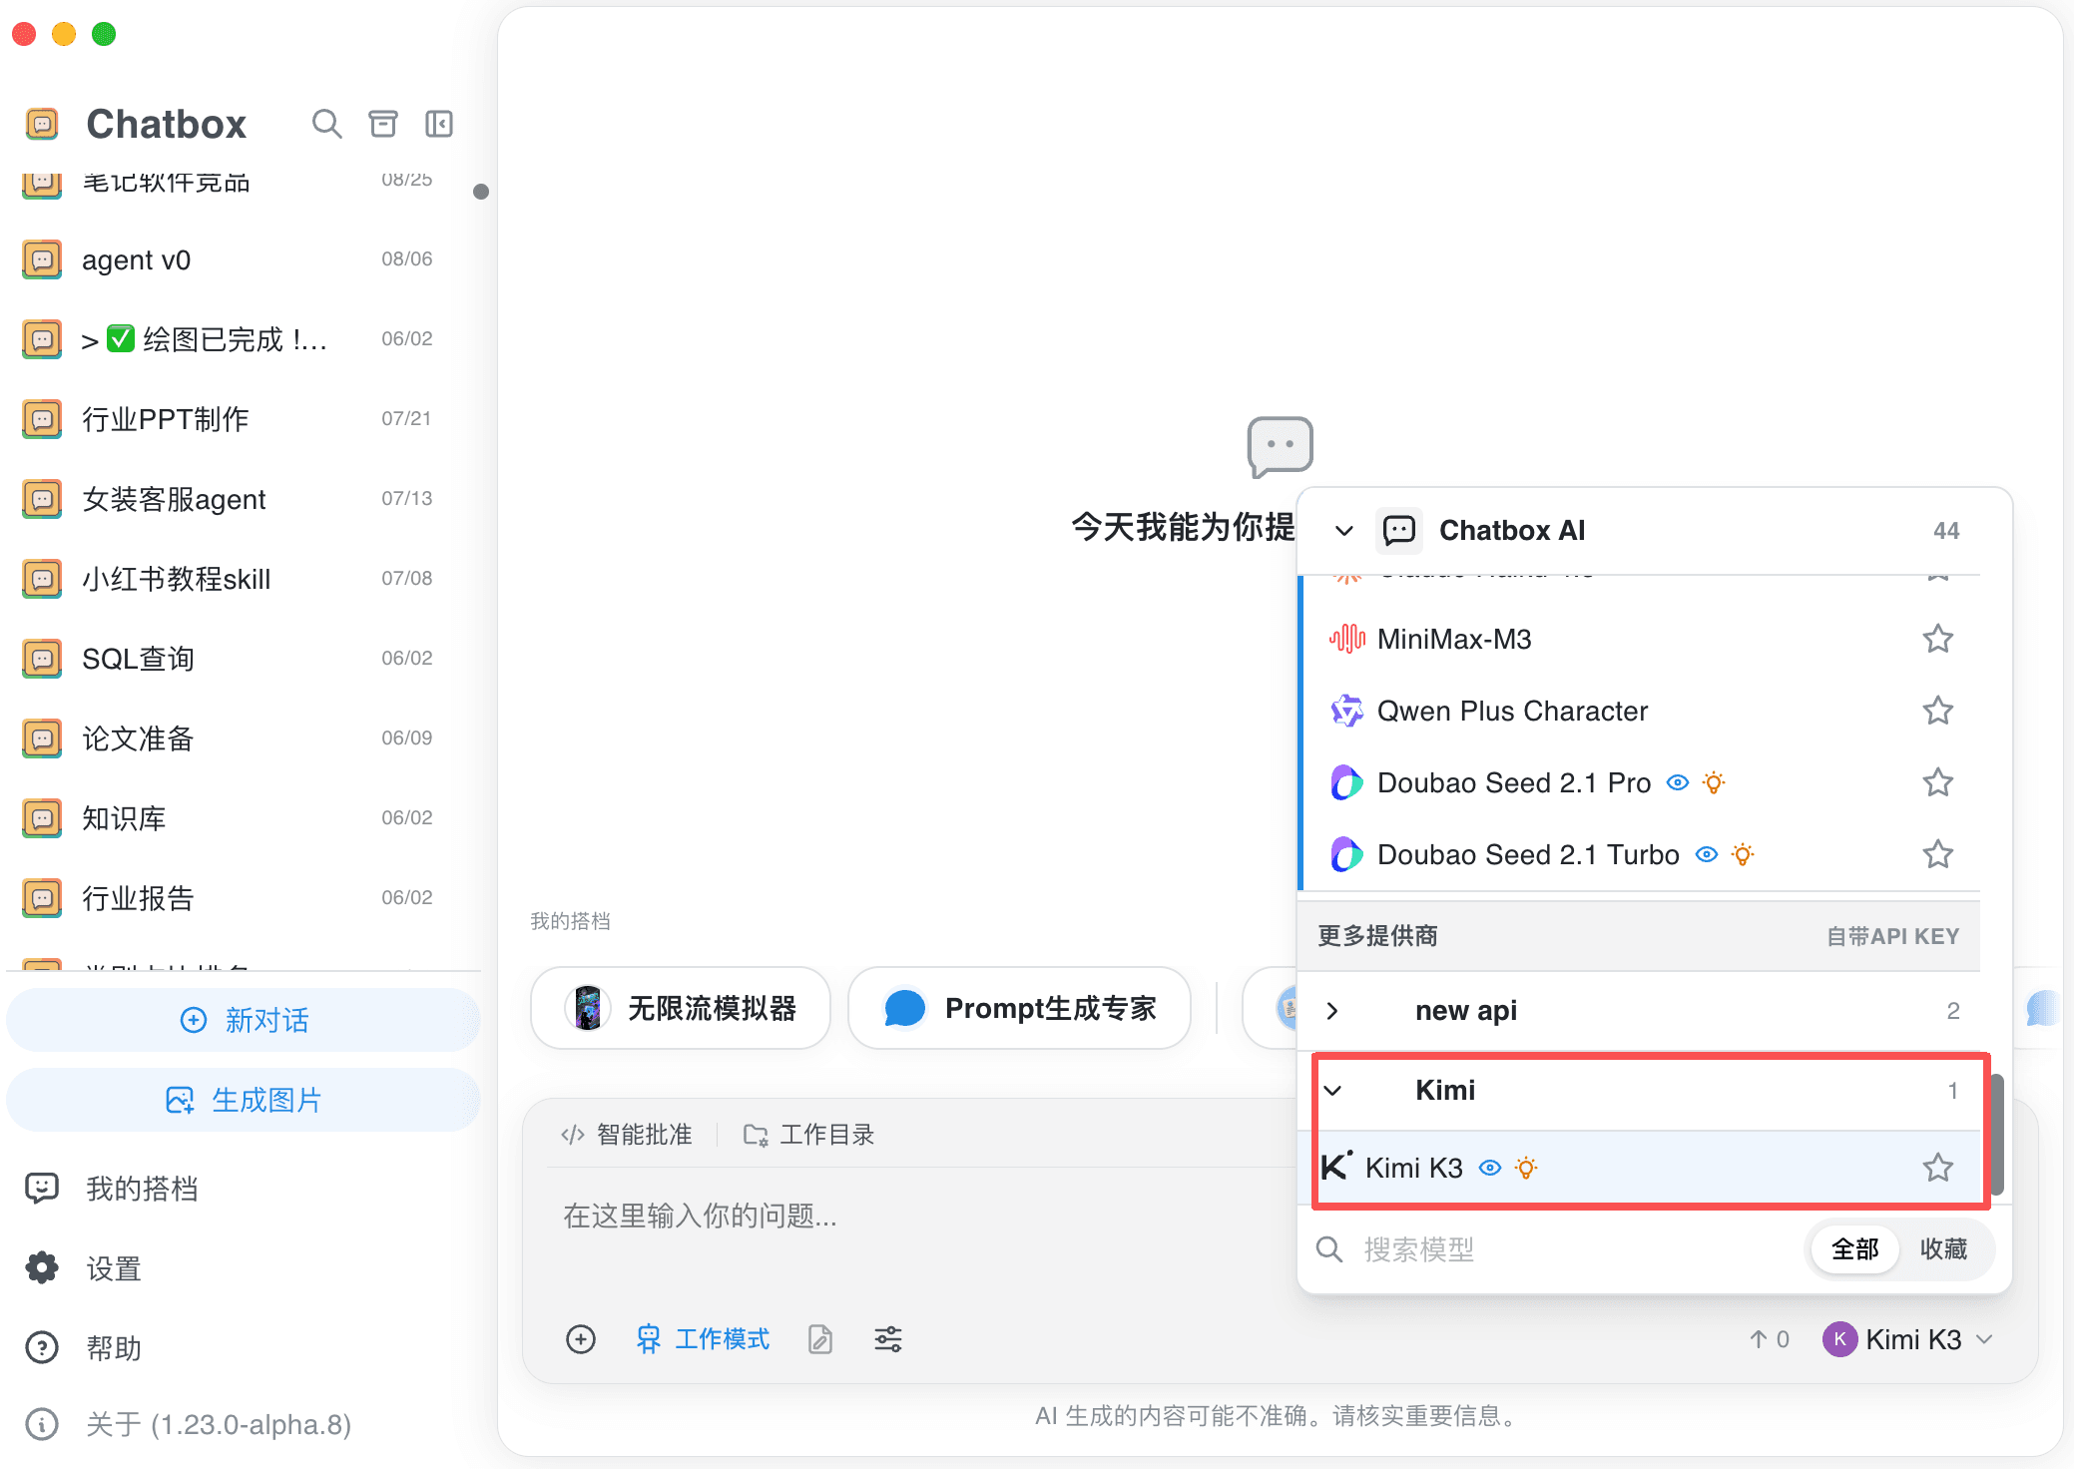
Task: Click the question mark icon beside 帮助
Action: pyautogui.click(x=42, y=1347)
